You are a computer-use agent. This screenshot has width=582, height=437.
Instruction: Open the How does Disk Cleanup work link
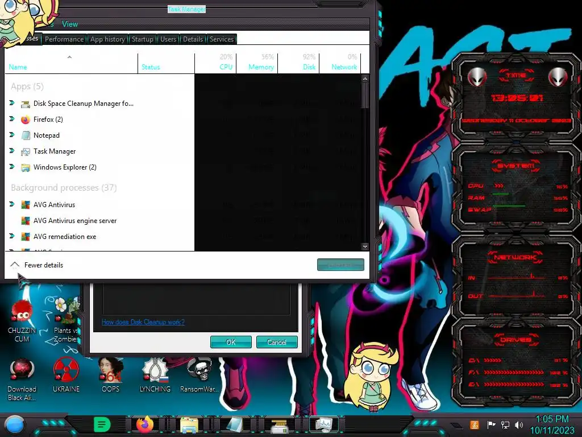(143, 322)
